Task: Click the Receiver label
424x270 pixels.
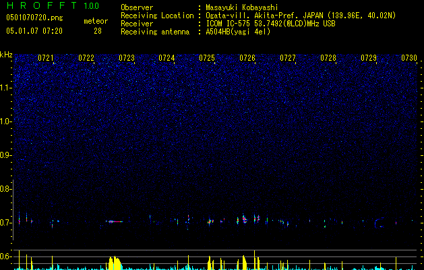Action: 137,24
